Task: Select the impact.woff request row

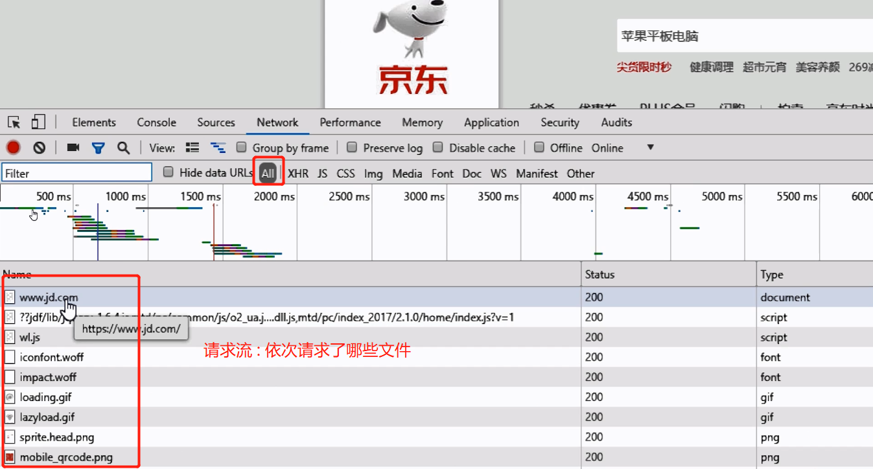Action: pyautogui.click(x=436, y=377)
